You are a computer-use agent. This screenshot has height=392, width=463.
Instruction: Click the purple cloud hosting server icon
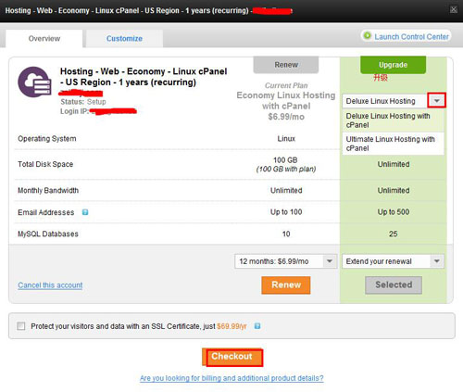34,82
